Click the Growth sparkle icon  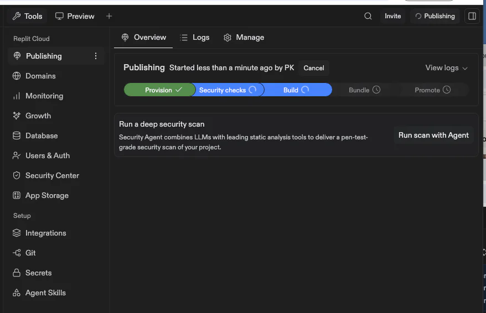click(x=17, y=116)
